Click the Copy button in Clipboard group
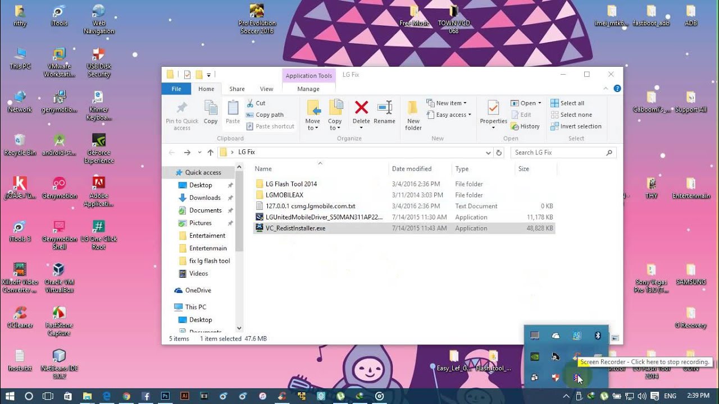Image resolution: width=719 pixels, height=404 pixels. [x=211, y=112]
